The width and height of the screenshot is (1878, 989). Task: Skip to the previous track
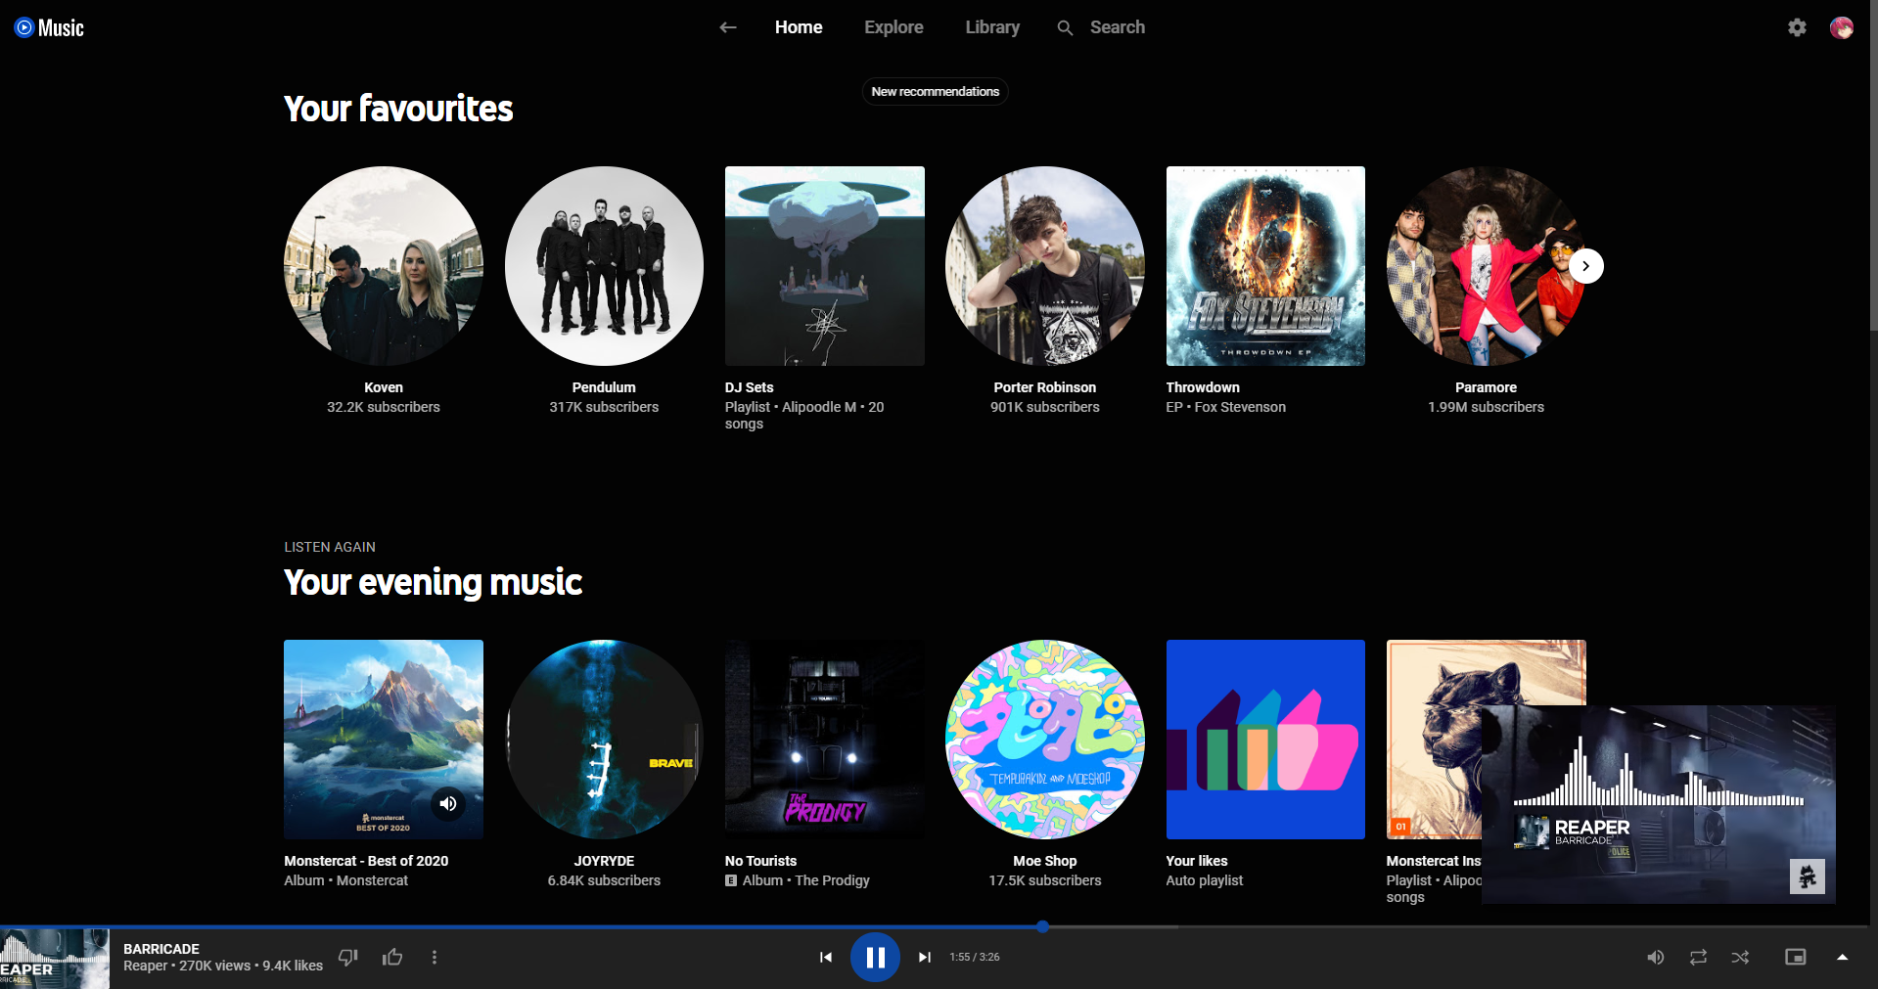pos(826,957)
